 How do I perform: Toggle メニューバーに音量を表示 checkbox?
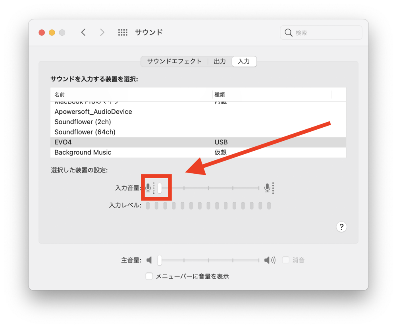point(149,276)
